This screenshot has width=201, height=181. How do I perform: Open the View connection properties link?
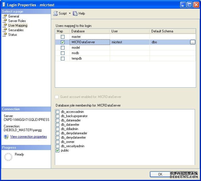coord(29,137)
